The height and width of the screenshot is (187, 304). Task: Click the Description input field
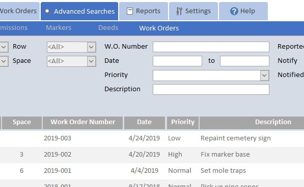(211, 90)
